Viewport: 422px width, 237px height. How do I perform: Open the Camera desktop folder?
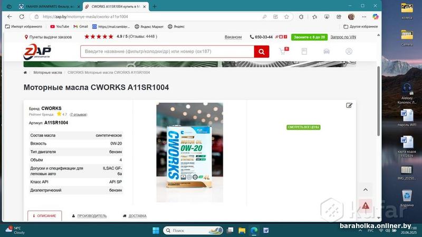point(407,38)
